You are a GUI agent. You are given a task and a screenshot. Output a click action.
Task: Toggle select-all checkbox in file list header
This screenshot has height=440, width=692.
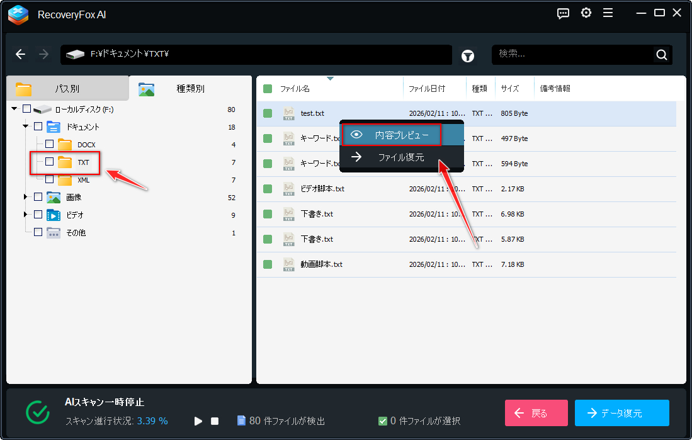[268, 89]
